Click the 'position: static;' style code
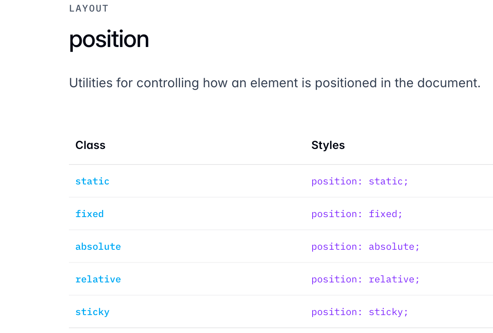This screenshot has width=493, height=333. pyautogui.click(x=360, y=181)
